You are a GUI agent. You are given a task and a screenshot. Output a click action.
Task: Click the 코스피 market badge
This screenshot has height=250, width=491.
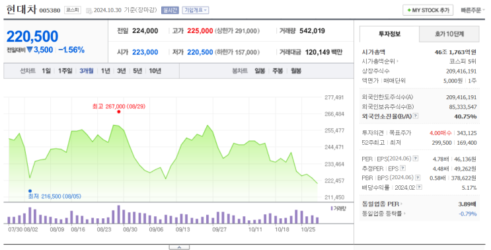coord(73,10)
